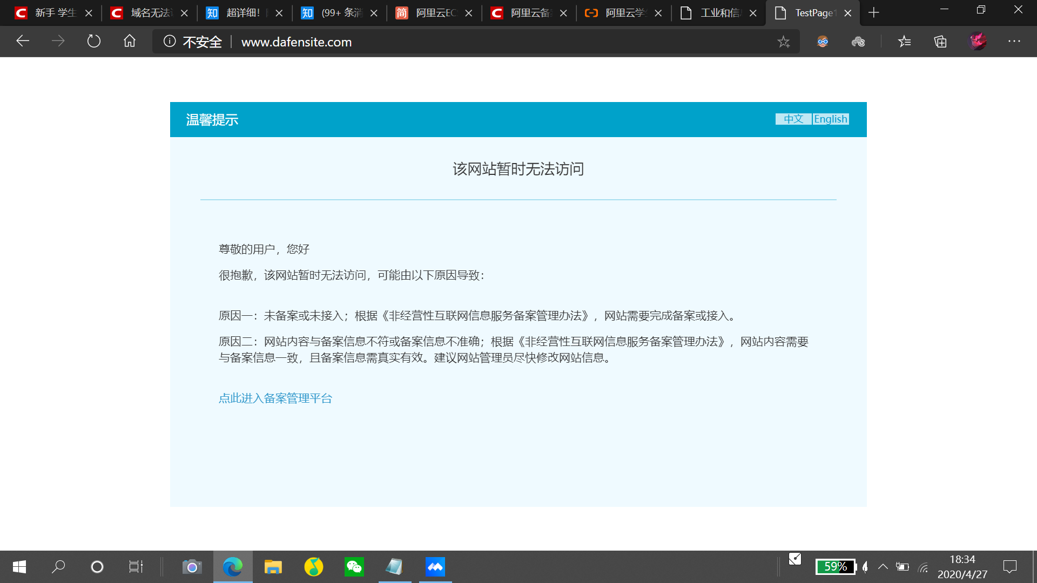Show site info for 不安全 warning

click(x=192, y=42)
